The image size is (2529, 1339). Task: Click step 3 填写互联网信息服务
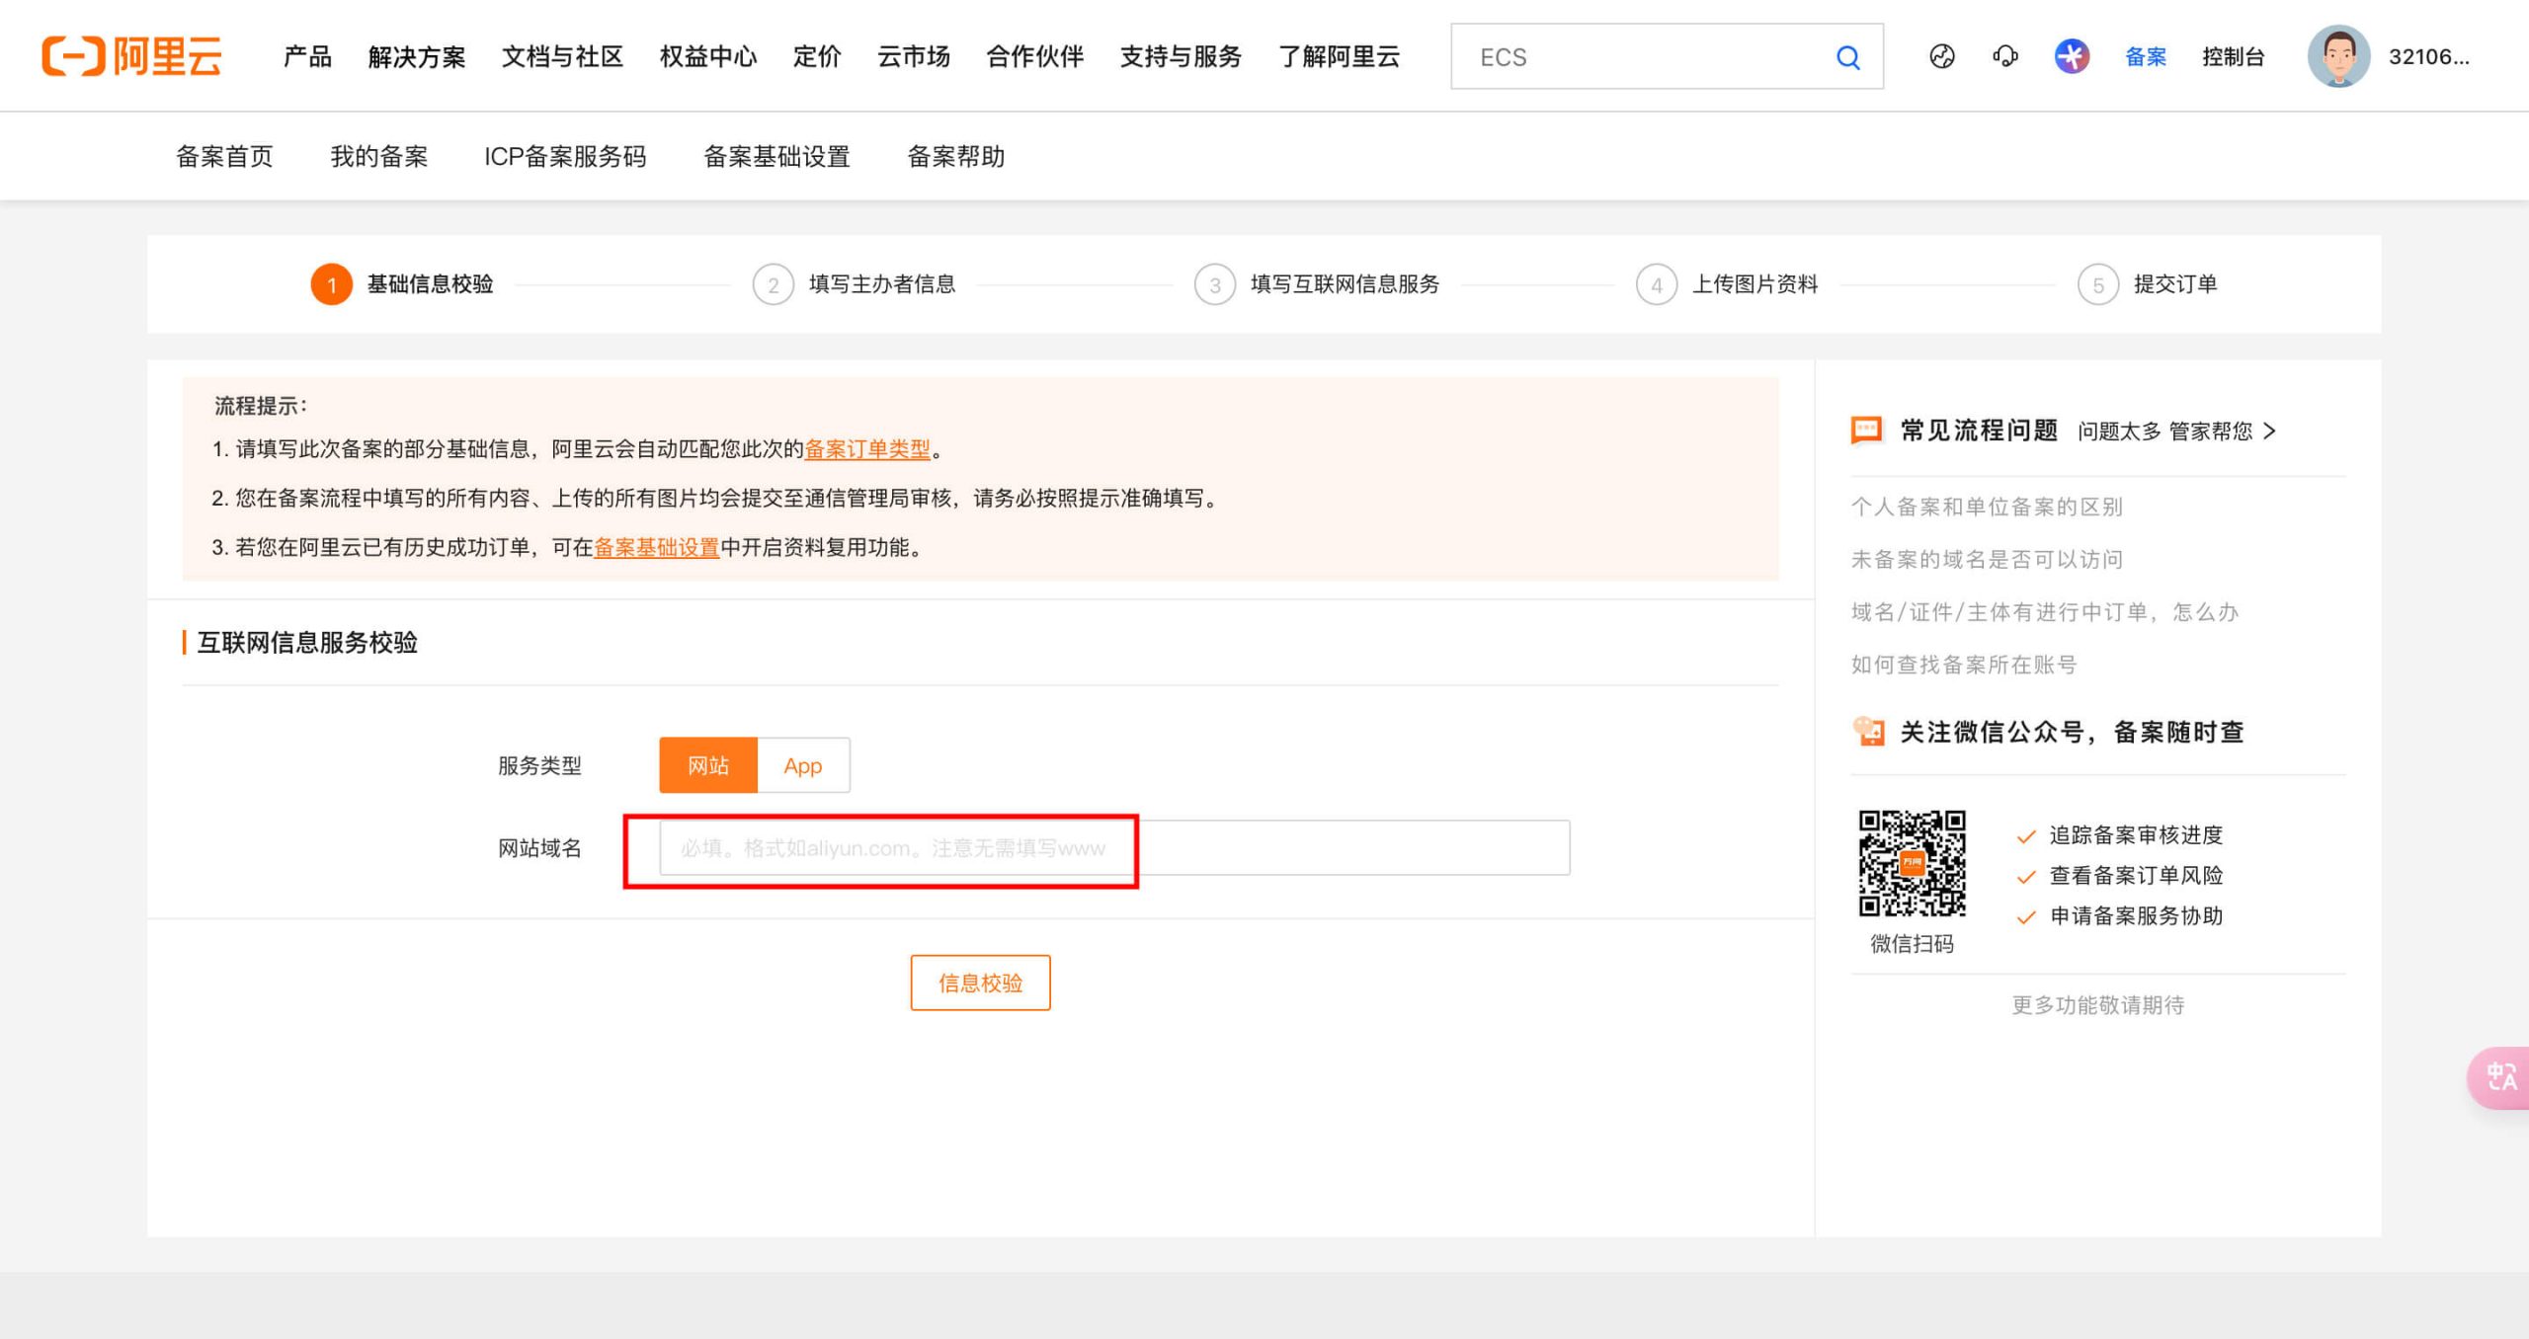pos(1317,284)
